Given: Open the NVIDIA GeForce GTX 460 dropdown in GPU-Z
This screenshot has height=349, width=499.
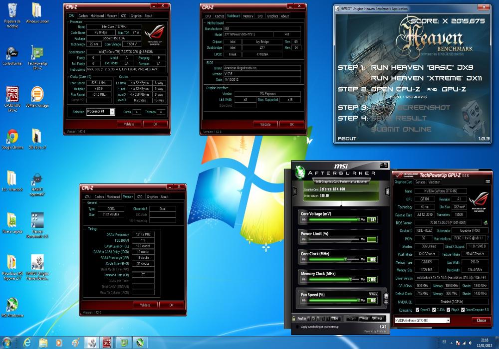Looking at the screenshot, I should 448,321.
